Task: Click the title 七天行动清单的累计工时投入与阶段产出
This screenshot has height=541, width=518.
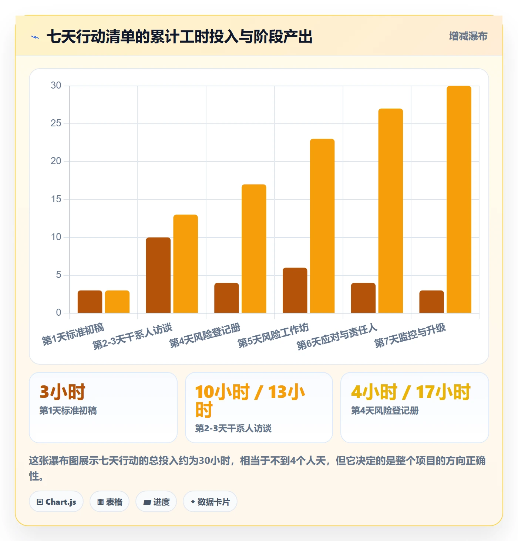Action: (x=179, y=37)
